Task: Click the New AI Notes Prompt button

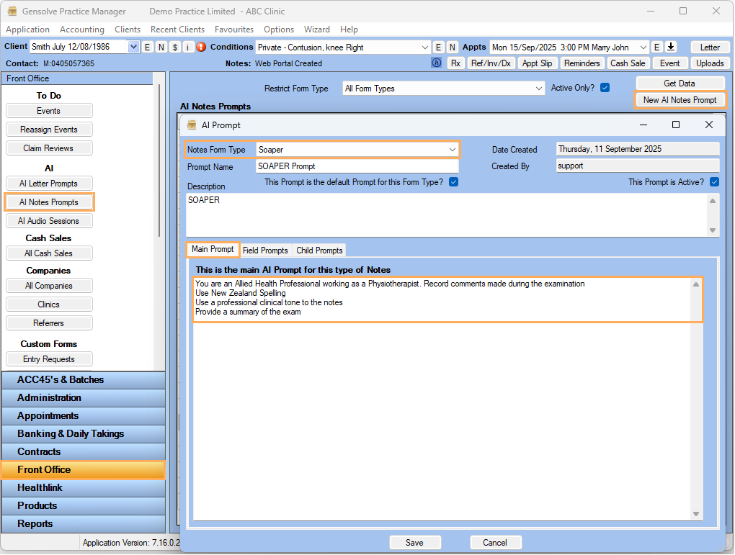Action: [x=680, y=100]
